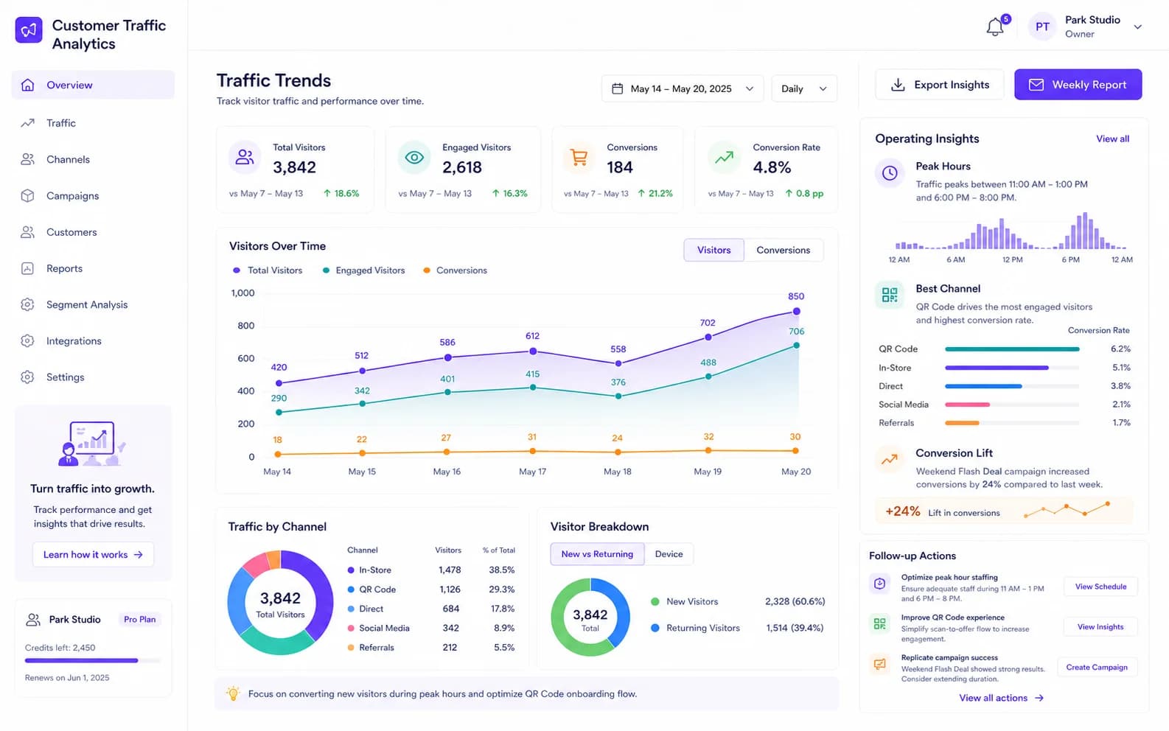Click the Visitor Breakdown donut chart
Viewport: 1169px width, 731px height.
(590, 618)
